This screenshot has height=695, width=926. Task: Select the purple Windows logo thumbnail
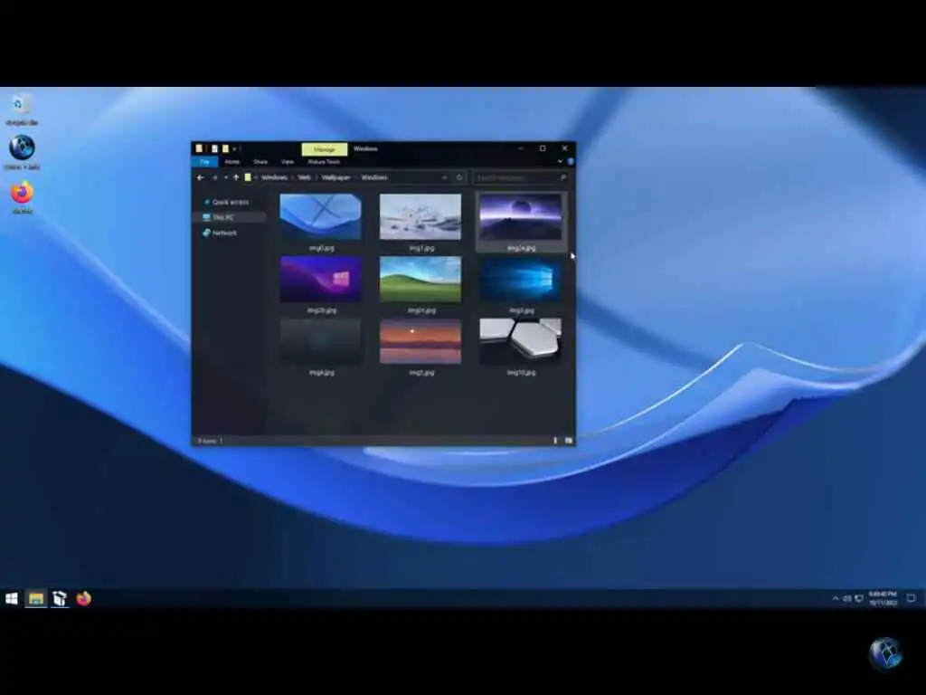[x=321, y=279]
